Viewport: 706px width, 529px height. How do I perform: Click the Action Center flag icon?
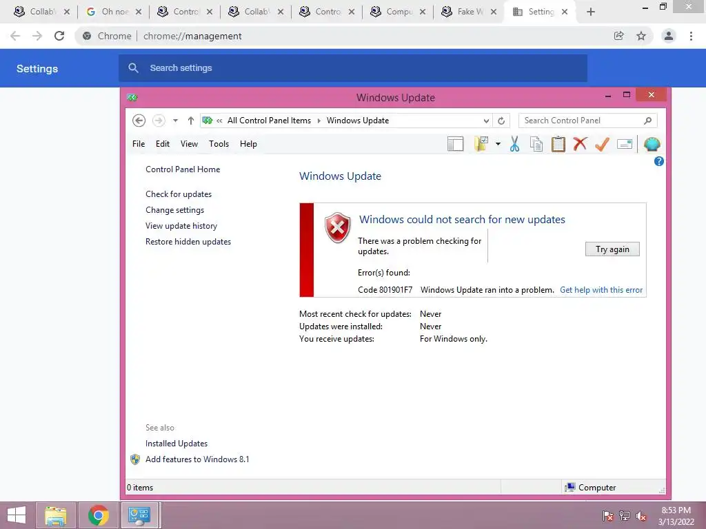coord(607,516)
